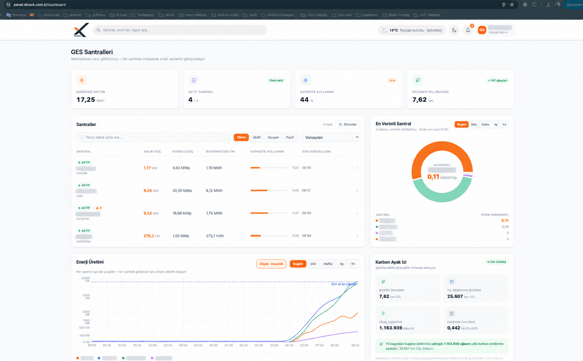Image resolution: width=583 pixels, height=361 pixels.
Task: Click the Bugün tab in En Verimli Santral
Action: click(462, 124)
